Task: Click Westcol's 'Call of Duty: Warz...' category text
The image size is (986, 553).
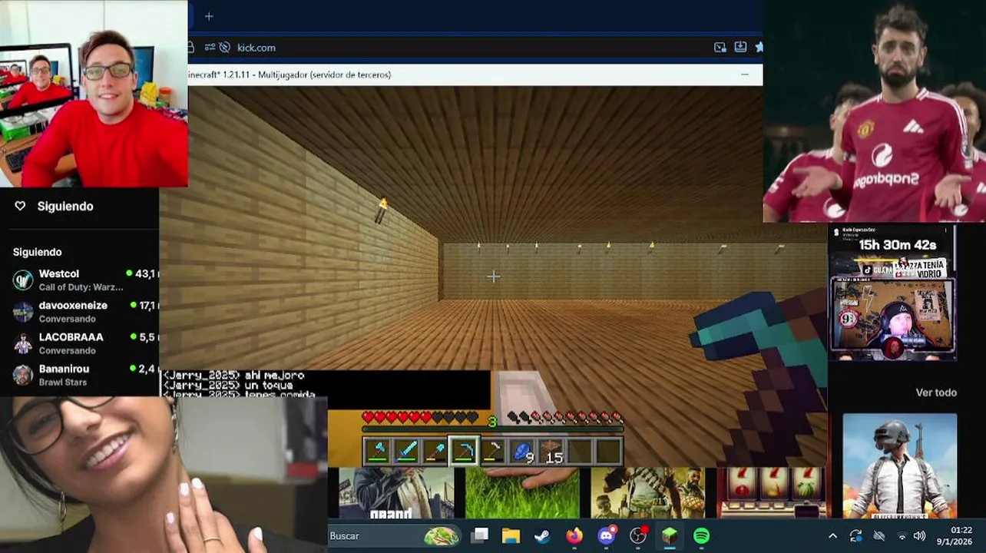Action: click(81, 287)
